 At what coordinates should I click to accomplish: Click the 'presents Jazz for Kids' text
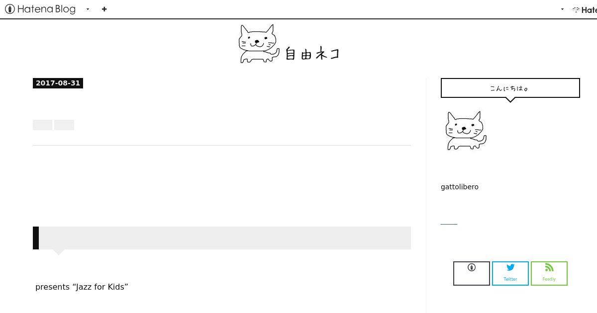[x=82, y=287]
